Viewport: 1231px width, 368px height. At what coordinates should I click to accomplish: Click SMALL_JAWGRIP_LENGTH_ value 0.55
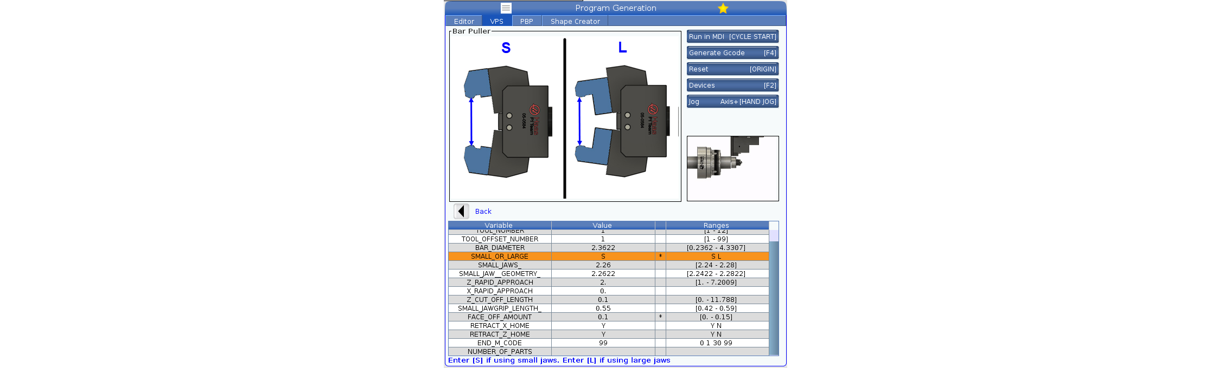click(603, 308)
